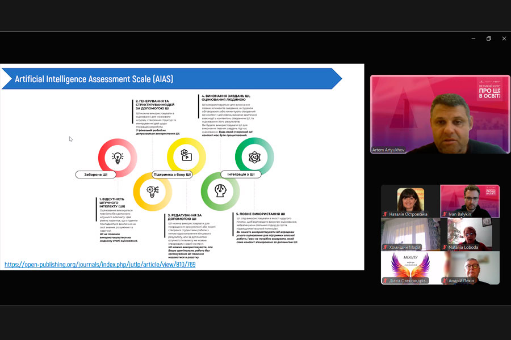
Task: Click heading '5. Повне використання ШІ'
Action: pyautogui.click(x=261, y=214)
